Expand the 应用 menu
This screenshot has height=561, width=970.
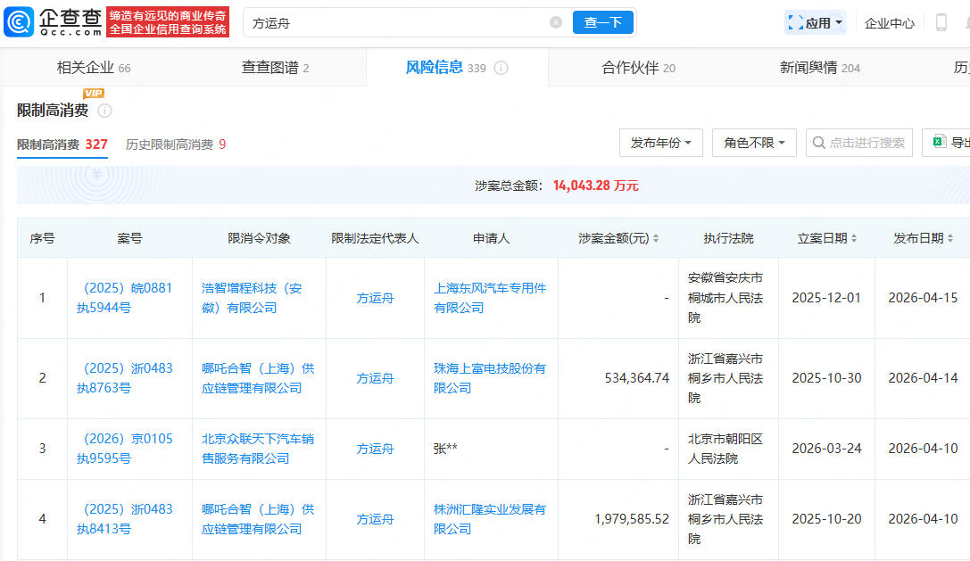[x=816, y=23]
